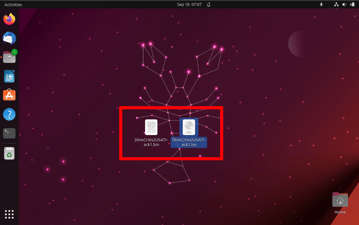Click the DinoCrisis2USATrack1.iso filename label
The width and height of the screenshot is (359, 225).
pos(189,142)
